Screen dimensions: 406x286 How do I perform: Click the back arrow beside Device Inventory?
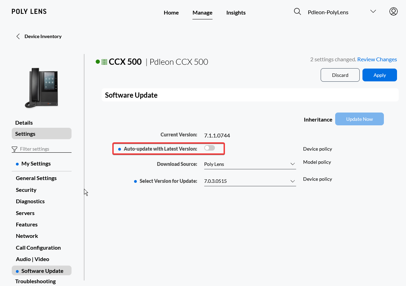click(18, 36)
